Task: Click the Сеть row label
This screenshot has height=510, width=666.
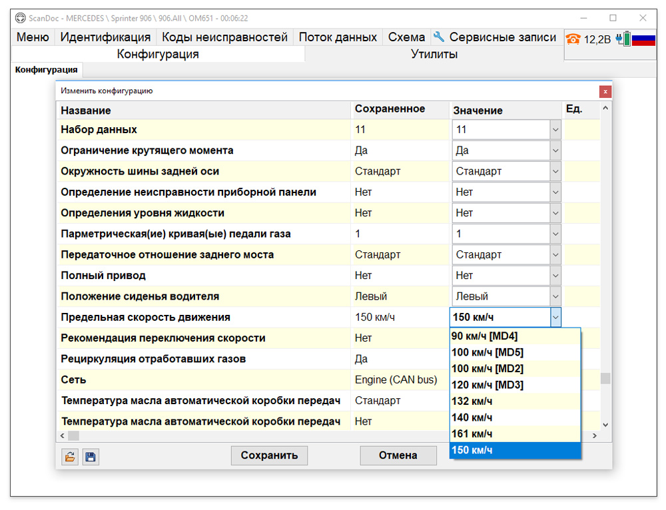Action: tap(73, 380)
